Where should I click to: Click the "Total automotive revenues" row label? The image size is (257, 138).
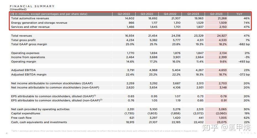pos(30,18)
